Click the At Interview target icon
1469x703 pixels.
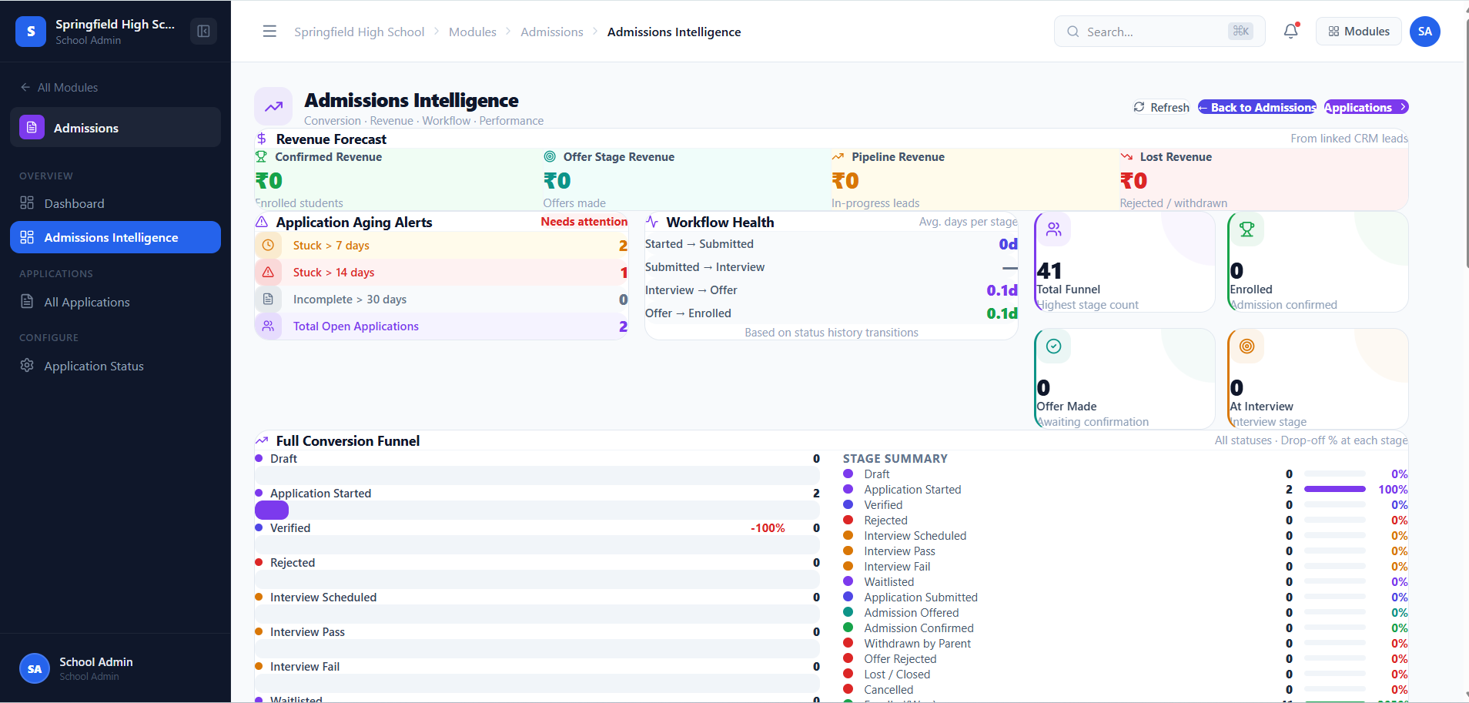coord(1247,346)
